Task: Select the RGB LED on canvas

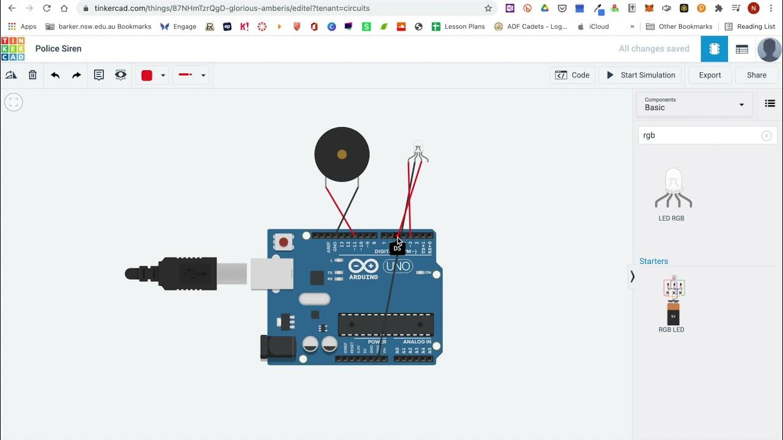Action: (x=418, y=151)
